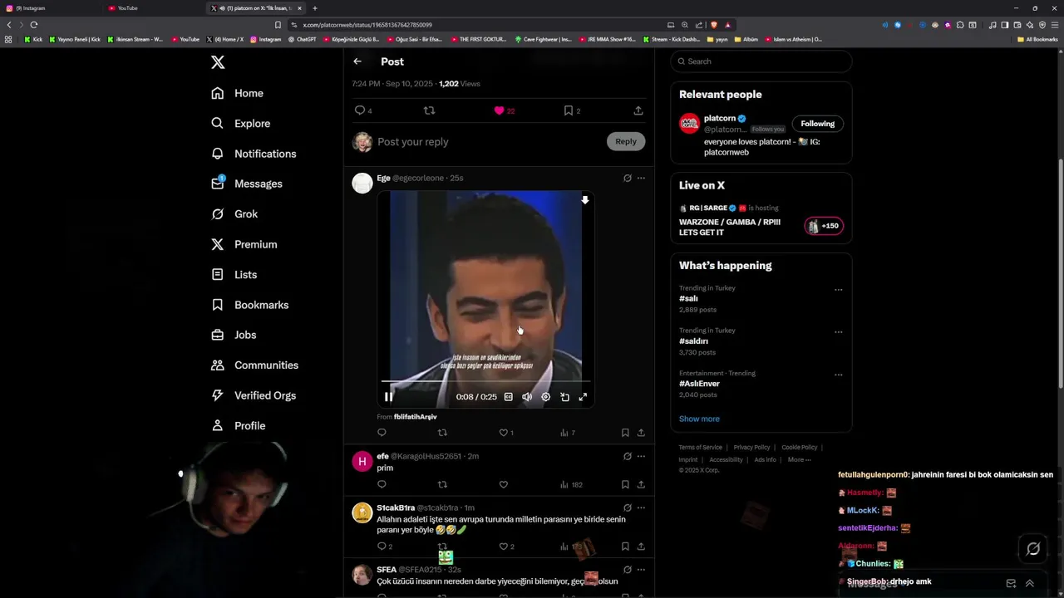Like Ege's reply with 1 like
This screenshot has width=1064, height=598.
coord(505,433)
